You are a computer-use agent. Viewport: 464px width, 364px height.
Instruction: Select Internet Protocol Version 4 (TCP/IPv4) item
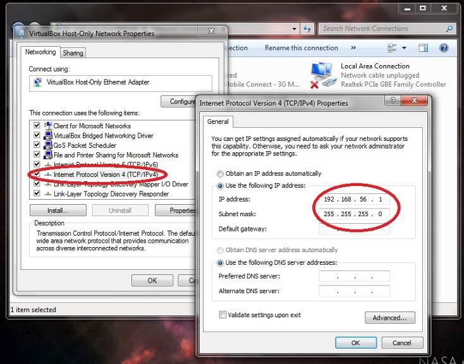tap(106, 174)
